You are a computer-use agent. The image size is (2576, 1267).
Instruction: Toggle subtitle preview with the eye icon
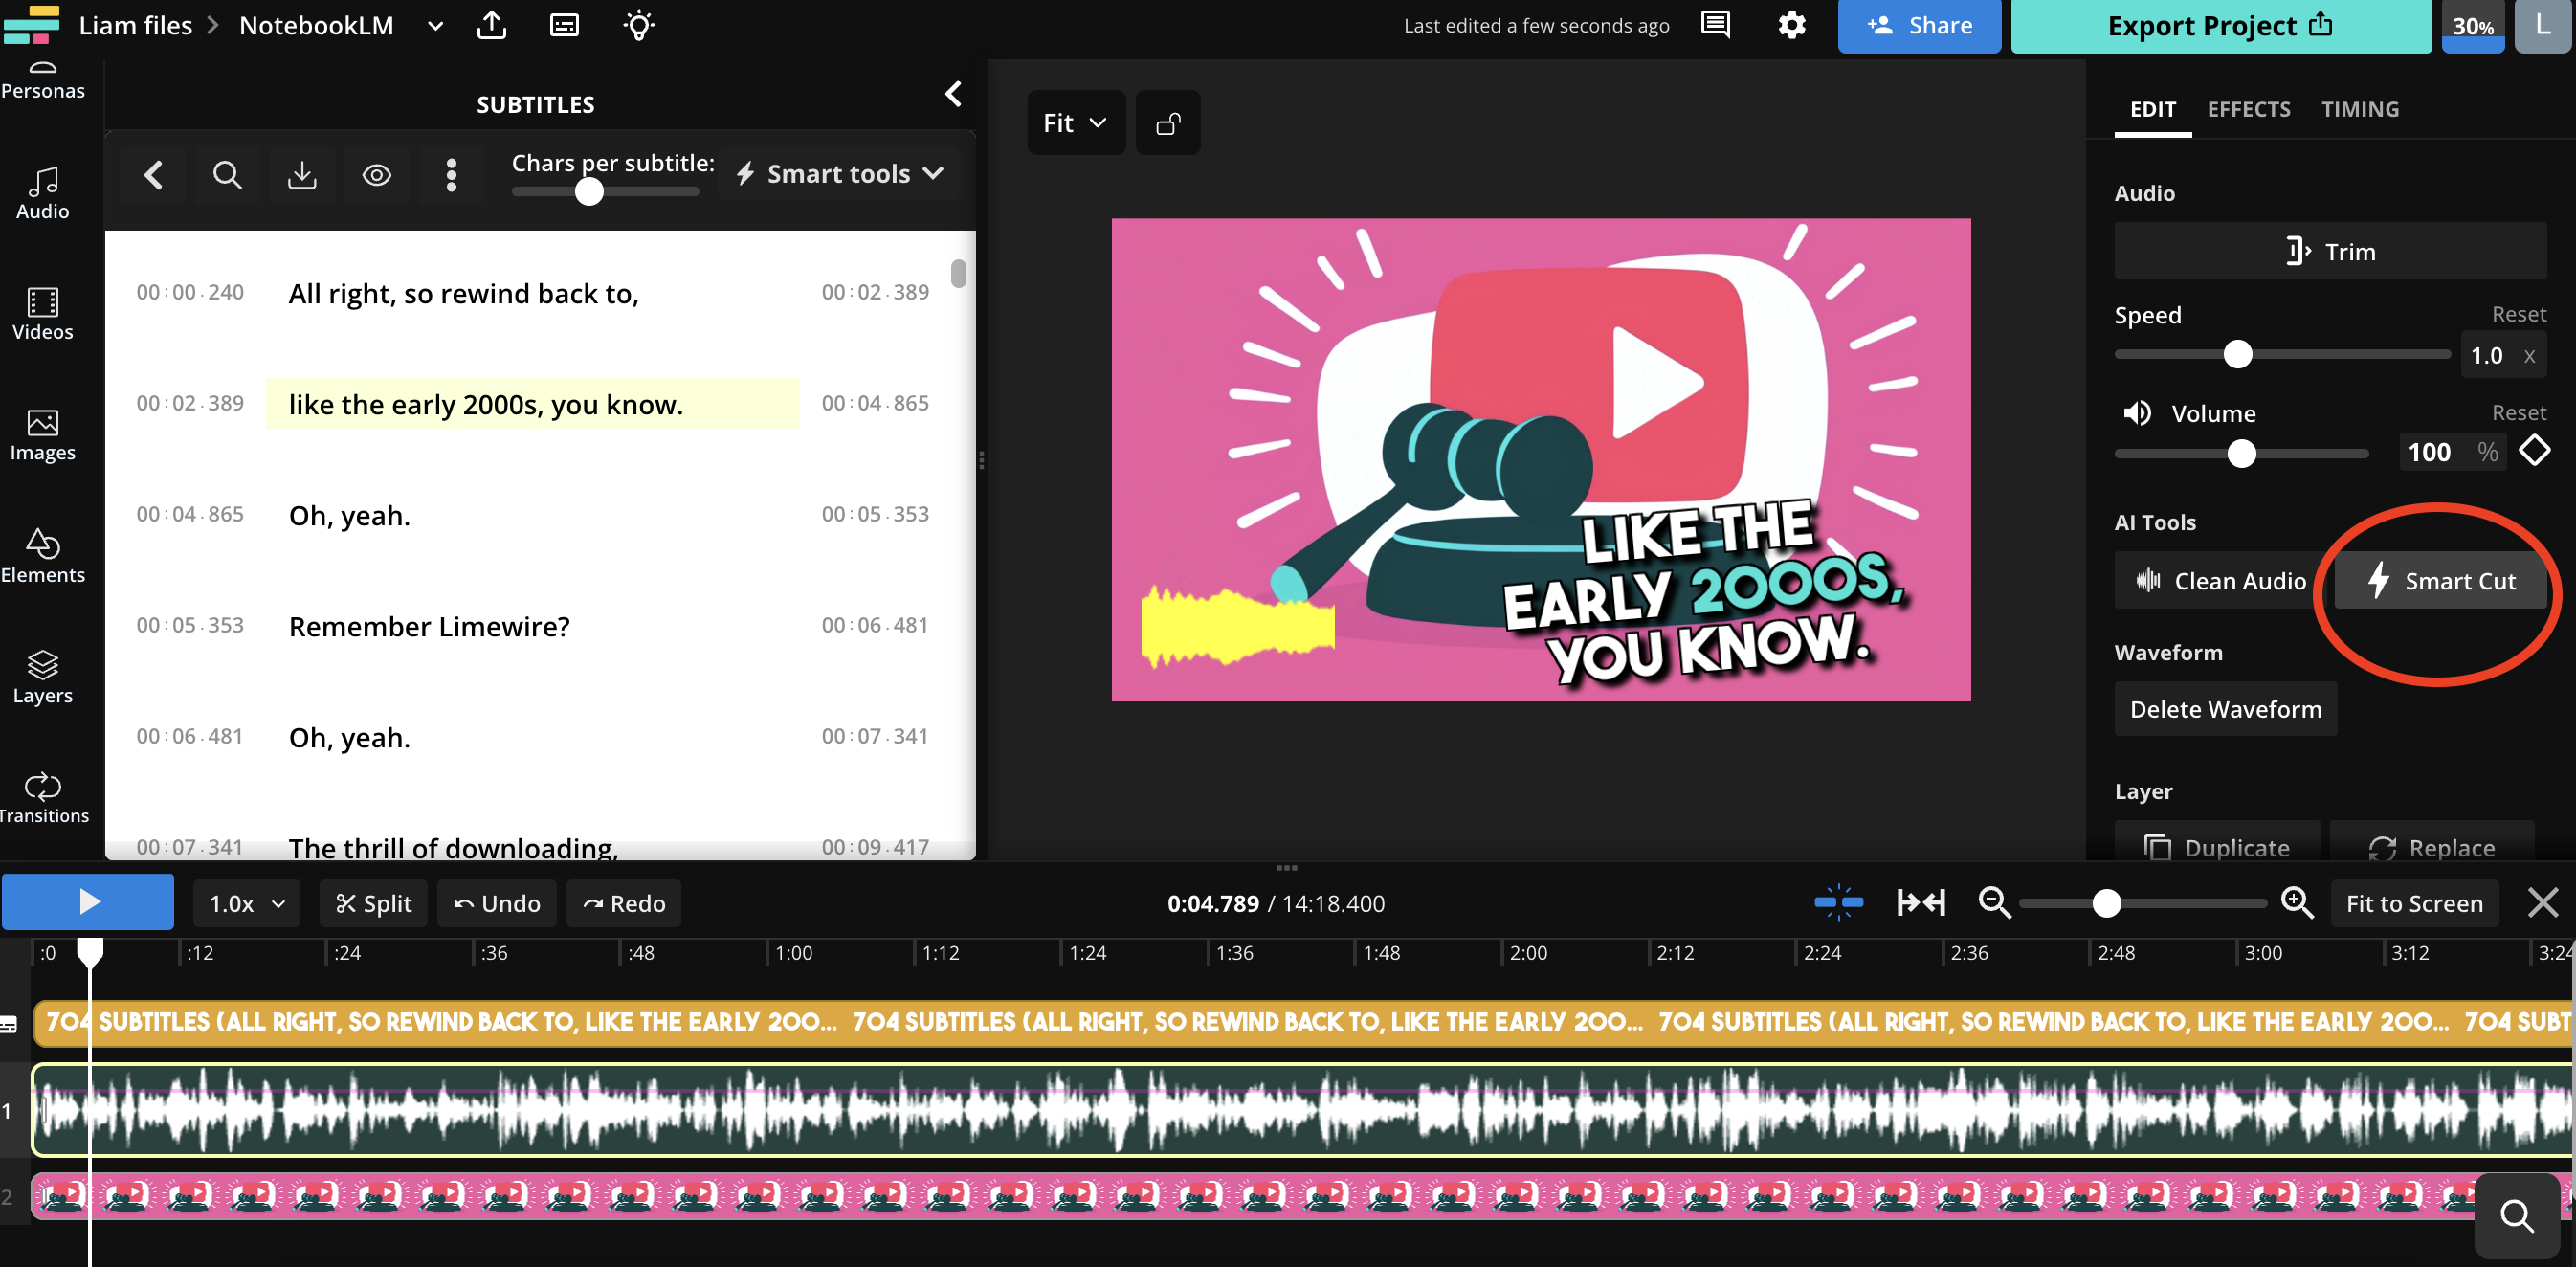click(377, 174)
